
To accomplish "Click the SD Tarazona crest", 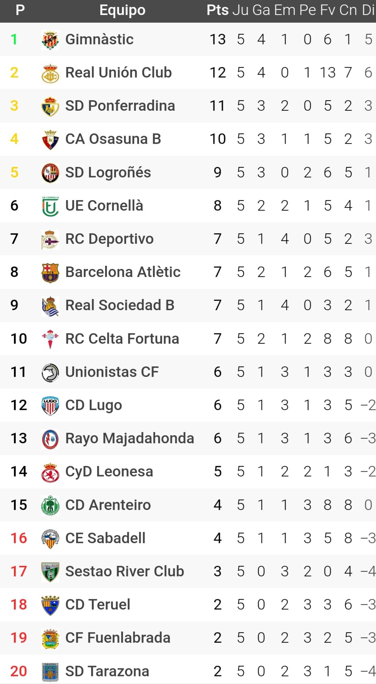I will [50, 671].
